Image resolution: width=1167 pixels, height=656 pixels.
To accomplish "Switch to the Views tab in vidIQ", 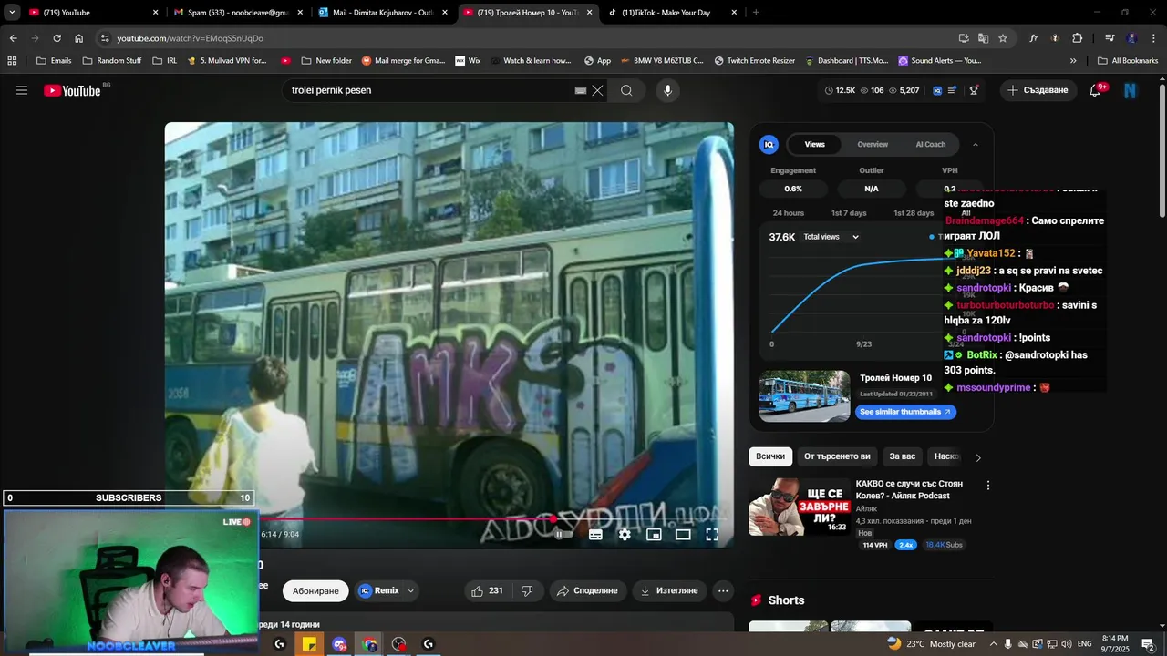I will (x=814, y=144).
